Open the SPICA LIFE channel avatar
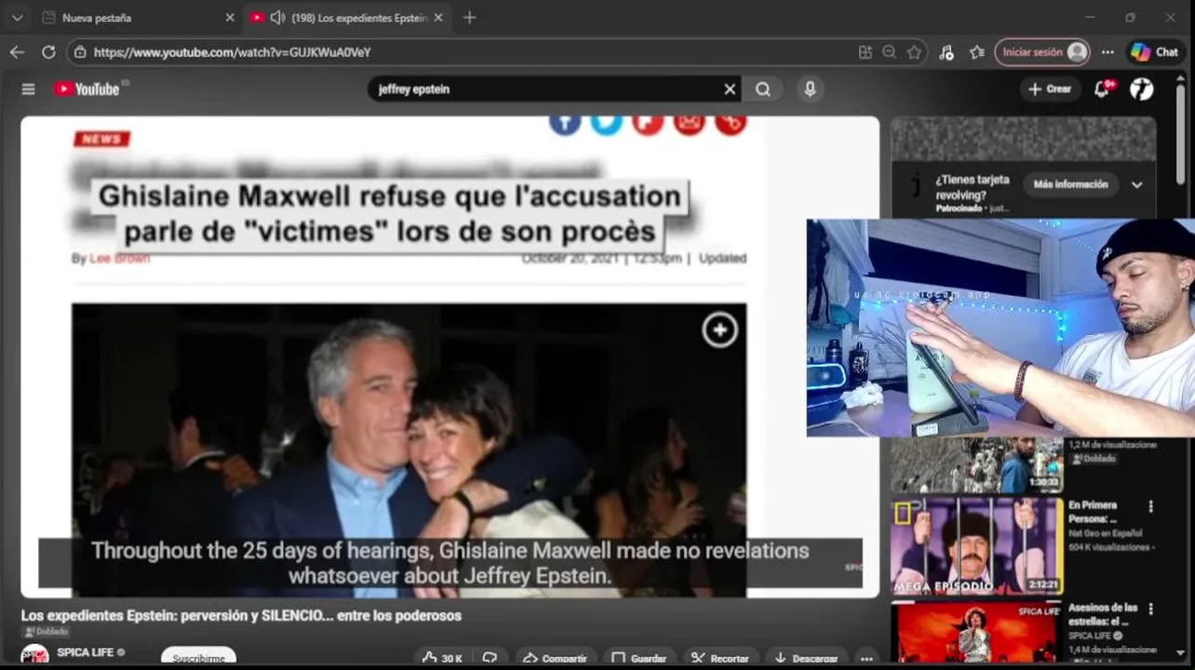This screenshot has width=1195, height=670. 34,656
